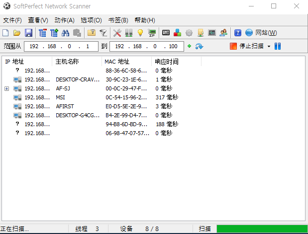Click the network servers discovery icon
Screen dimensions: 308x234
(x=129, y=33)
